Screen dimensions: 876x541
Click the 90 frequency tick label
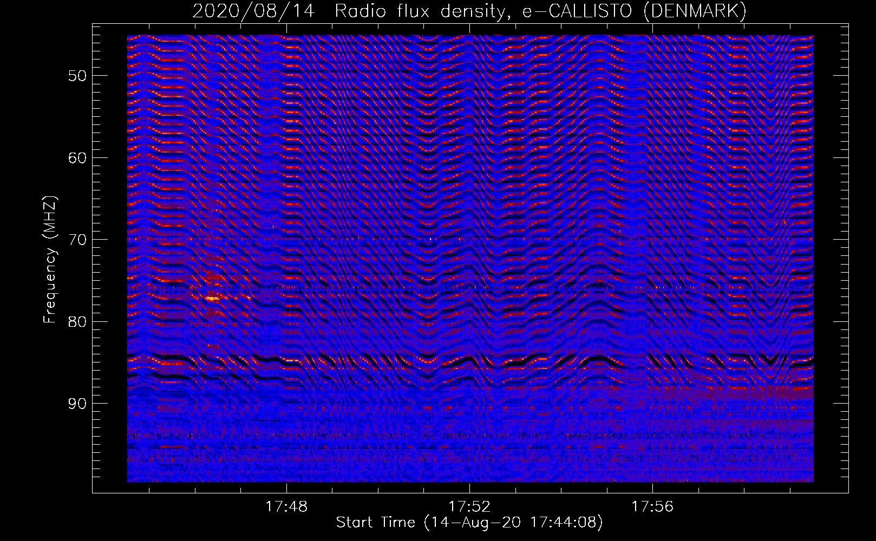pyautogui.click(x=77, y=404)
